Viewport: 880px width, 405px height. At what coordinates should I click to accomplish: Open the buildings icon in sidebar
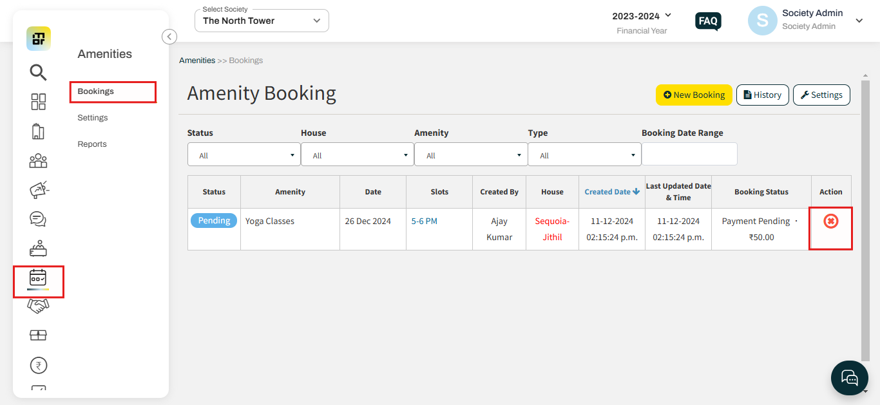click(x=38, y=131)
